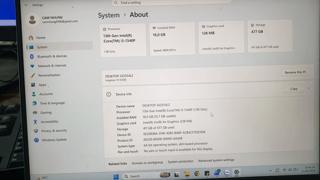The image size is (320, 180).
Task: Open the battery tray icon
Action: [x=295, y=169]
